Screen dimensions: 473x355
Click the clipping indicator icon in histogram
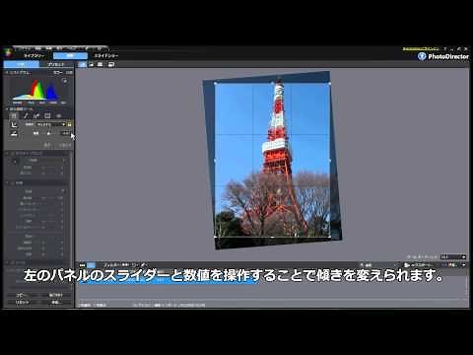point(65,81)
